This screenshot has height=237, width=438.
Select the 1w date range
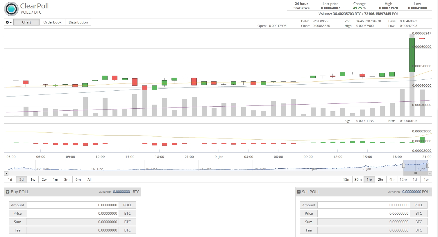(33, 180)
